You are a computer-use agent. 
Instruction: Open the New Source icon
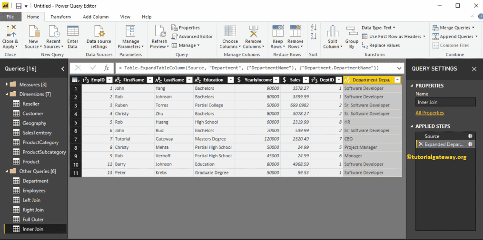34,31
